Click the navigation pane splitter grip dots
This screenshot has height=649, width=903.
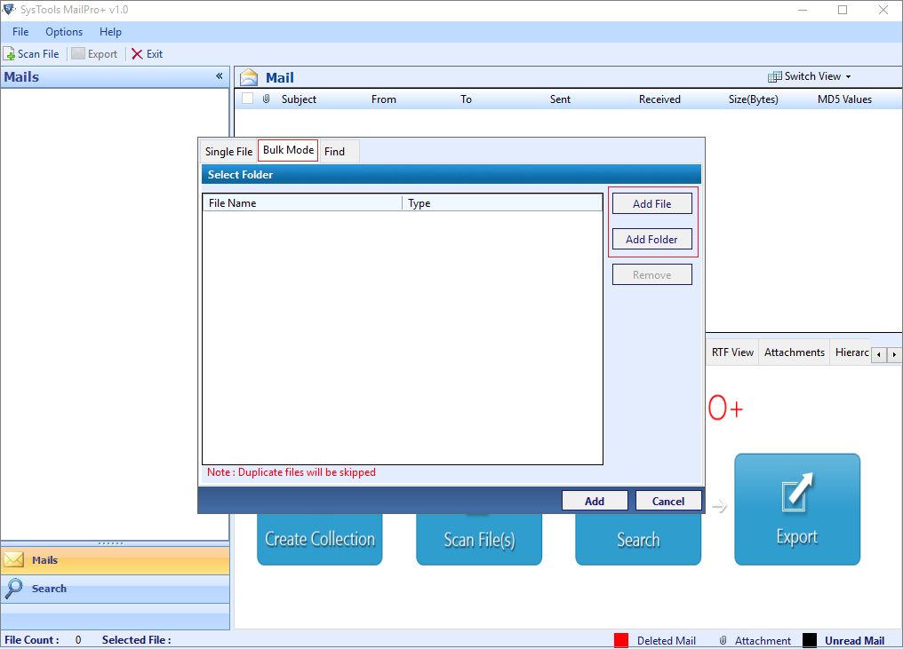click(x=110, y=543)
